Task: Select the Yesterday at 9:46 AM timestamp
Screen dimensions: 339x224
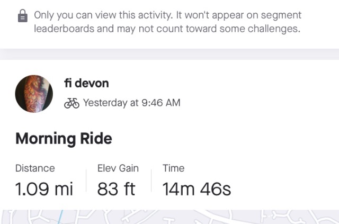Action: coord(132,103)
